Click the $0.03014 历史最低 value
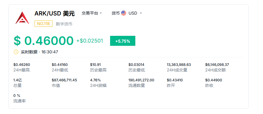 [136, 65]
